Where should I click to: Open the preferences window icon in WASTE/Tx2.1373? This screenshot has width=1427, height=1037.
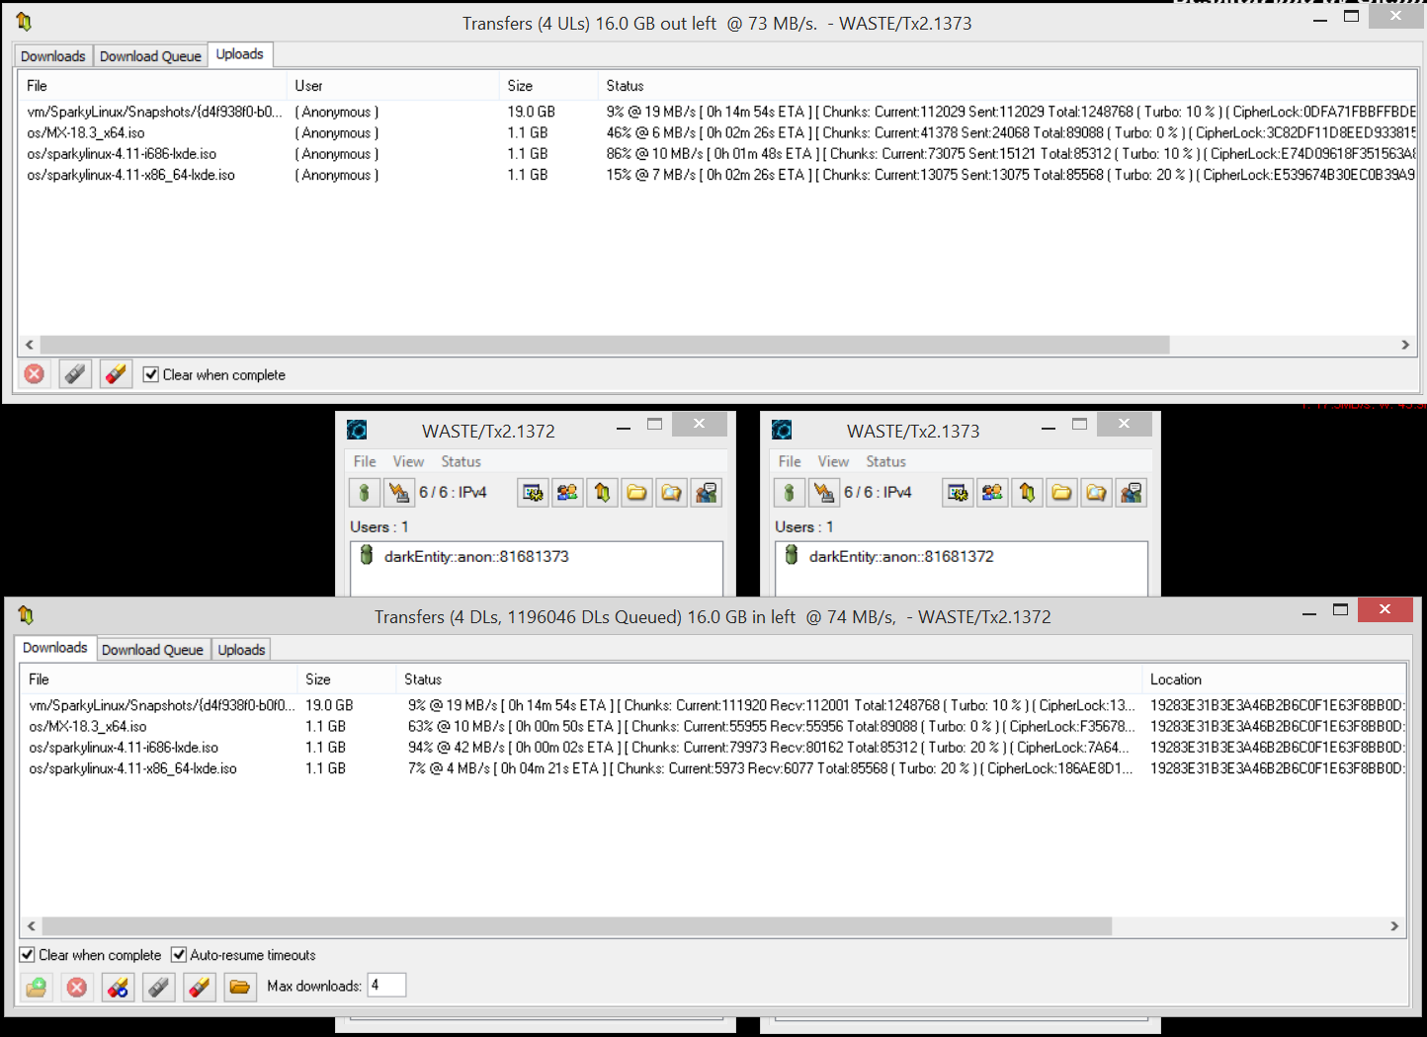(959, 492)
